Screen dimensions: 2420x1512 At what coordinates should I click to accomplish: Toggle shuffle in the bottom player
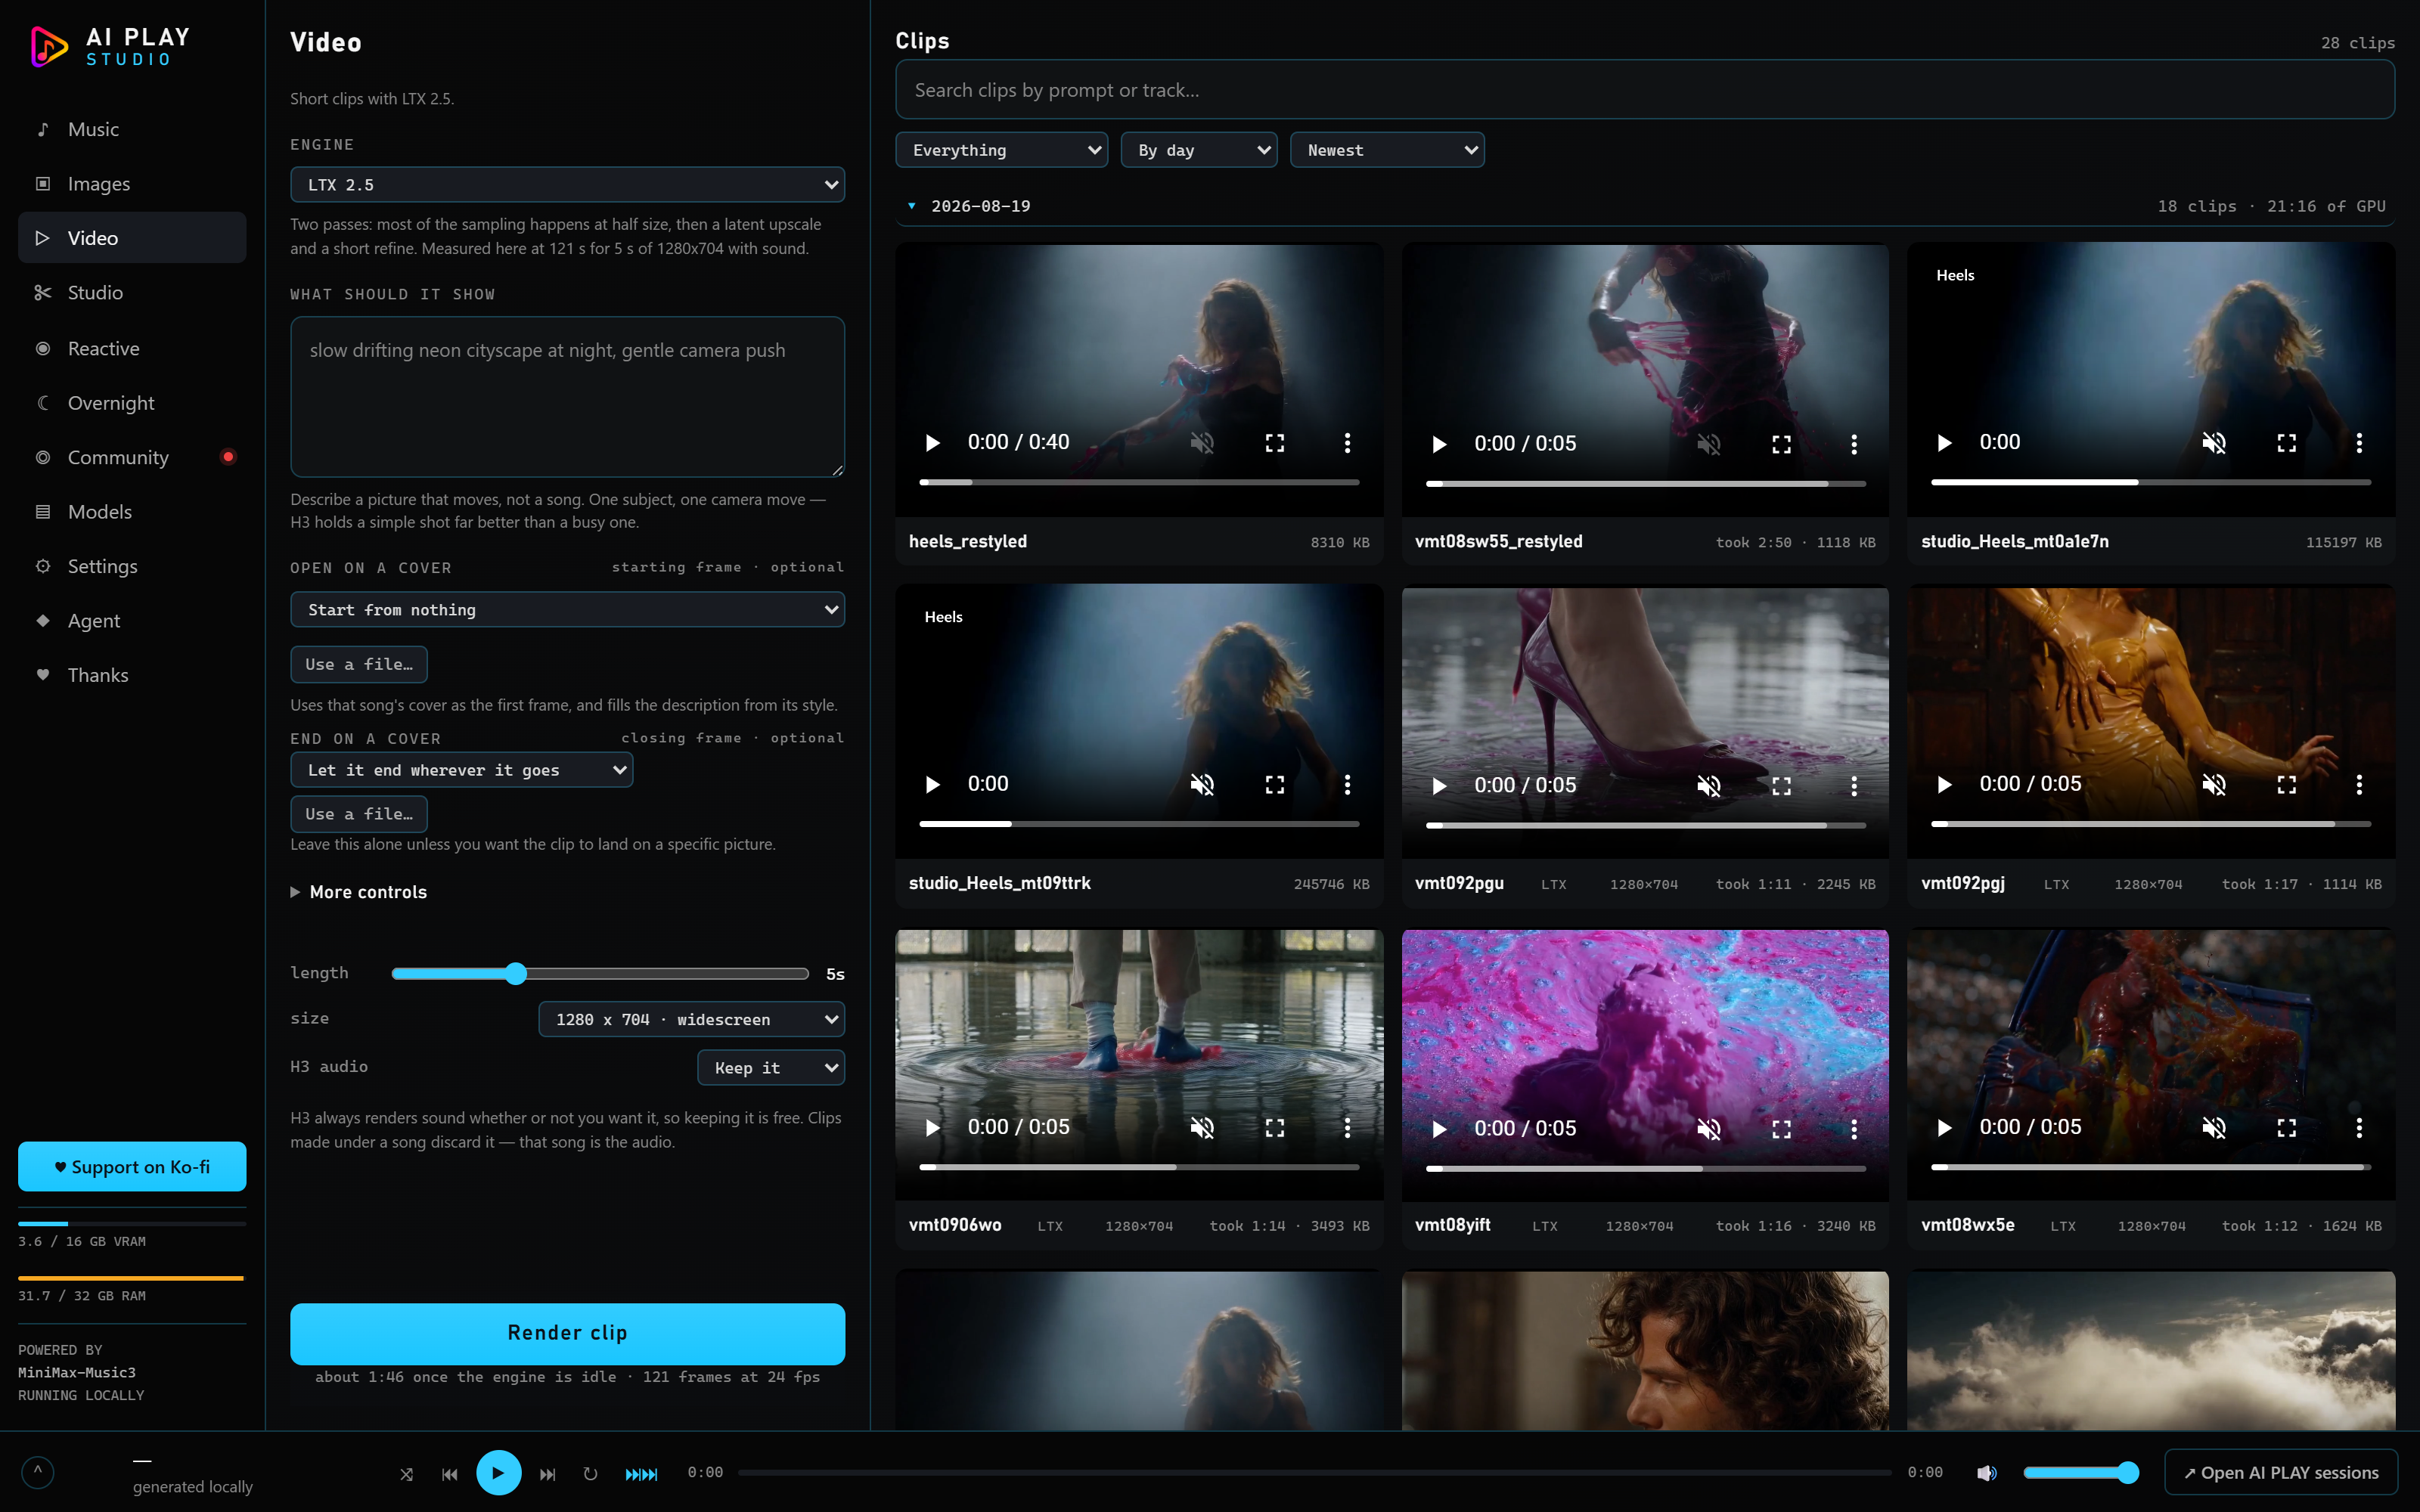tap(406, 1474)
